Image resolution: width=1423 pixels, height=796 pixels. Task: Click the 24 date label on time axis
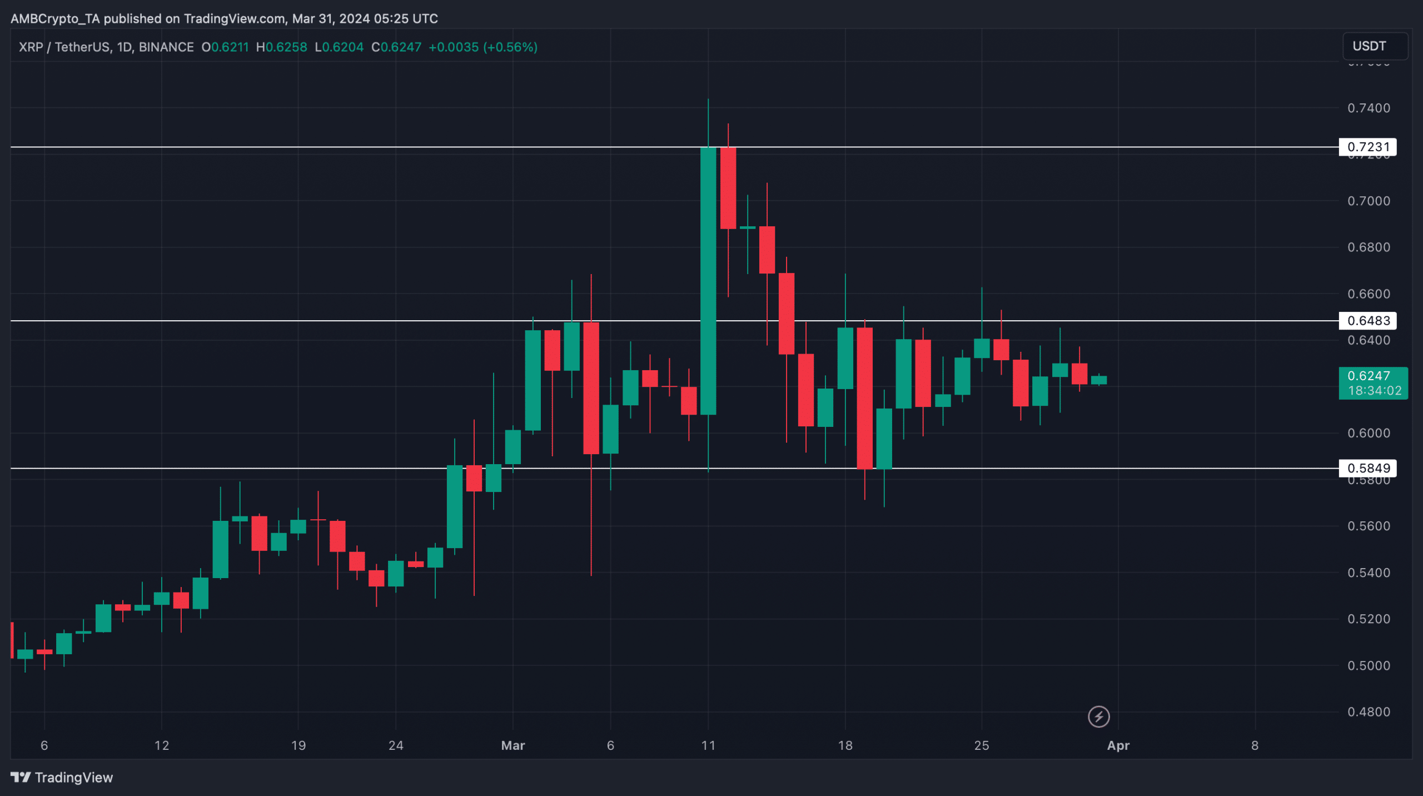click(x=396, y=745)
